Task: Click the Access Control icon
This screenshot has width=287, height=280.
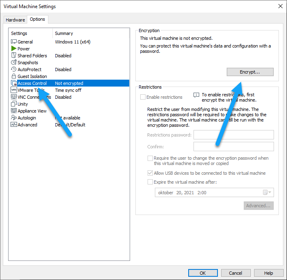Action: [x=14, y=83]
